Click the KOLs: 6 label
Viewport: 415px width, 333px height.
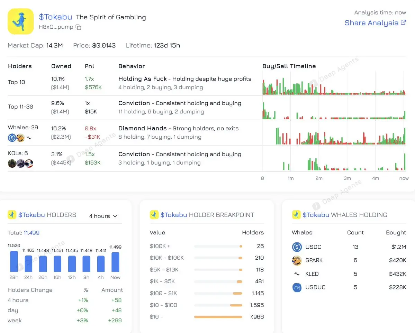coord(18,153)
